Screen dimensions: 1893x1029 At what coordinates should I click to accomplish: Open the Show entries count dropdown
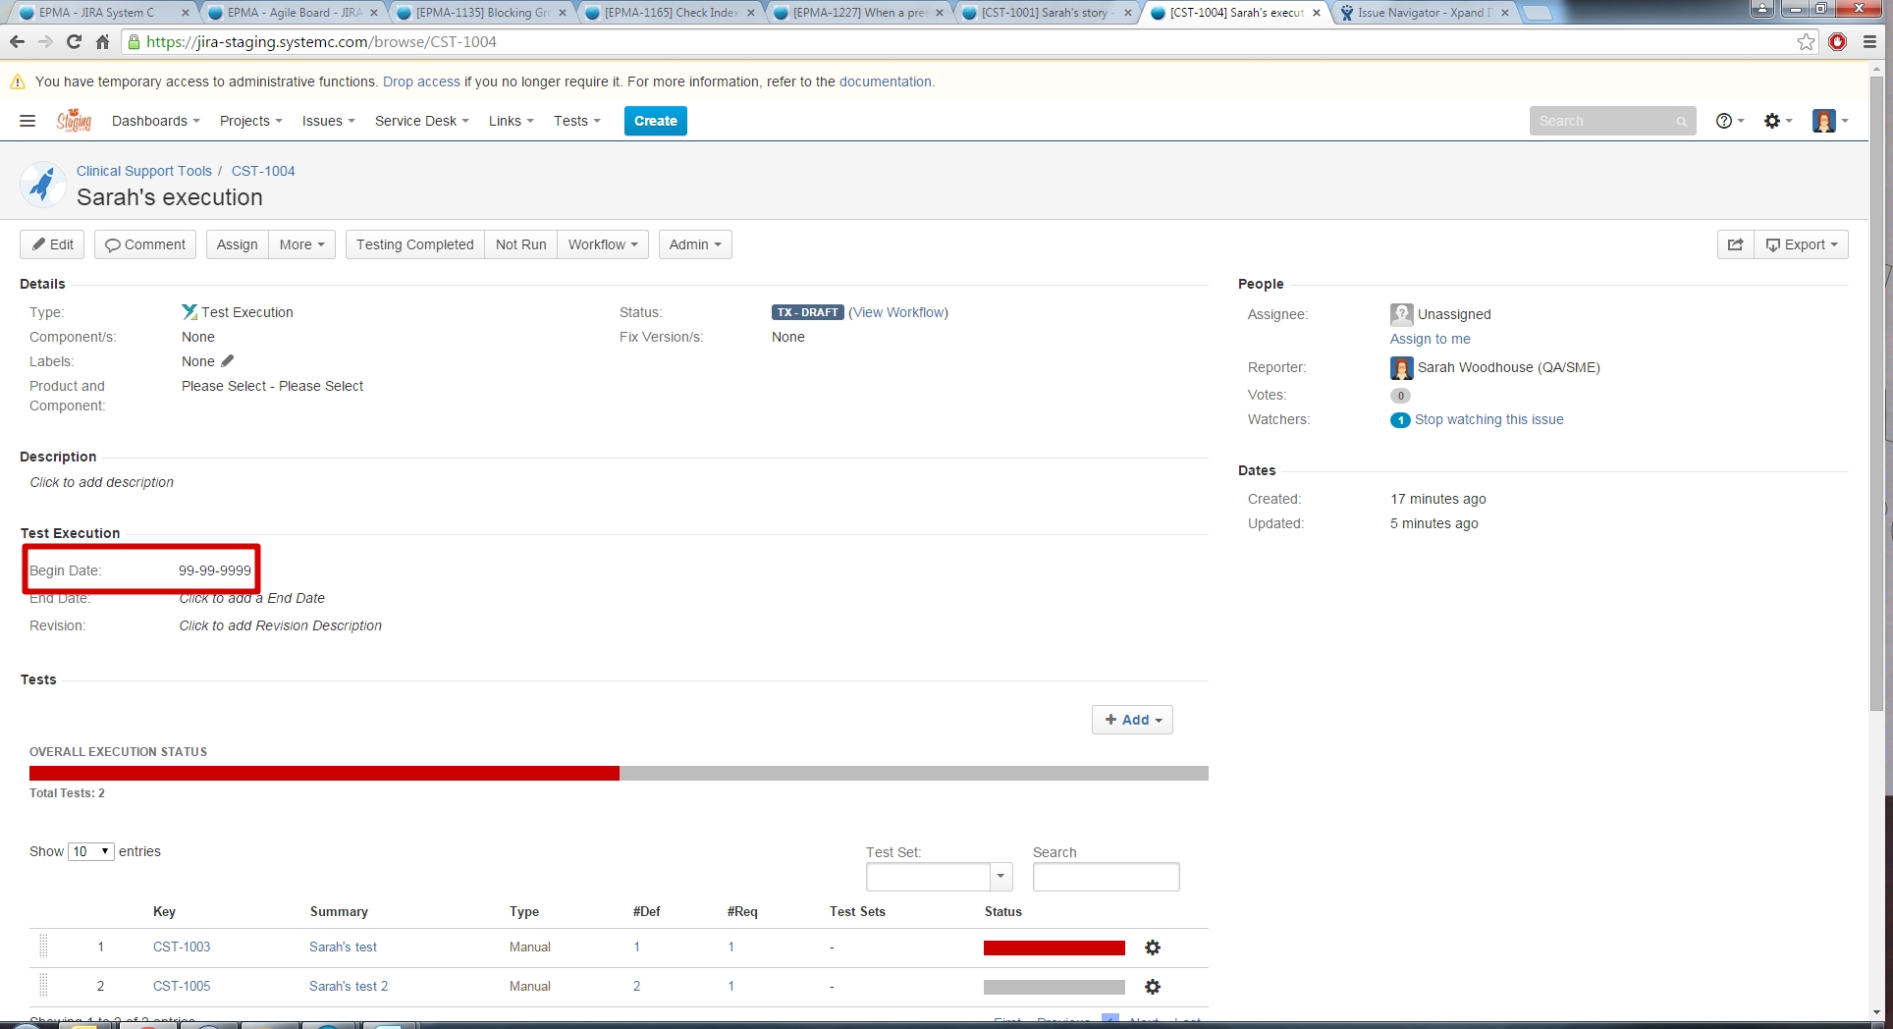90,851
